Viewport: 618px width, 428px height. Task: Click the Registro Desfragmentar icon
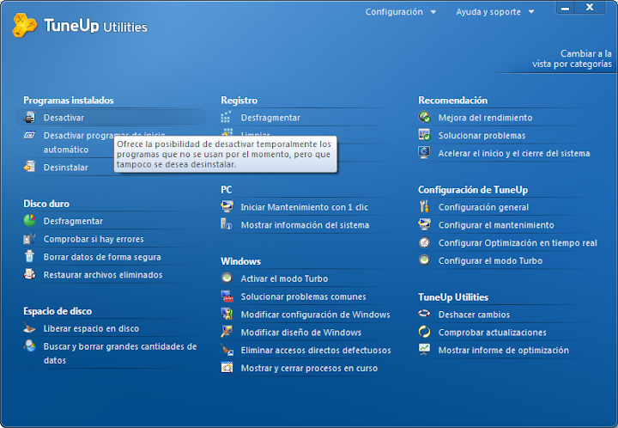click(227, 117)
